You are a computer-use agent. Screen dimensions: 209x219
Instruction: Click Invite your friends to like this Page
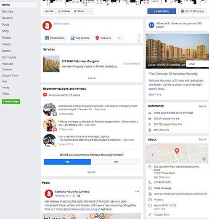pyautogui.click(x=164, y=113)
